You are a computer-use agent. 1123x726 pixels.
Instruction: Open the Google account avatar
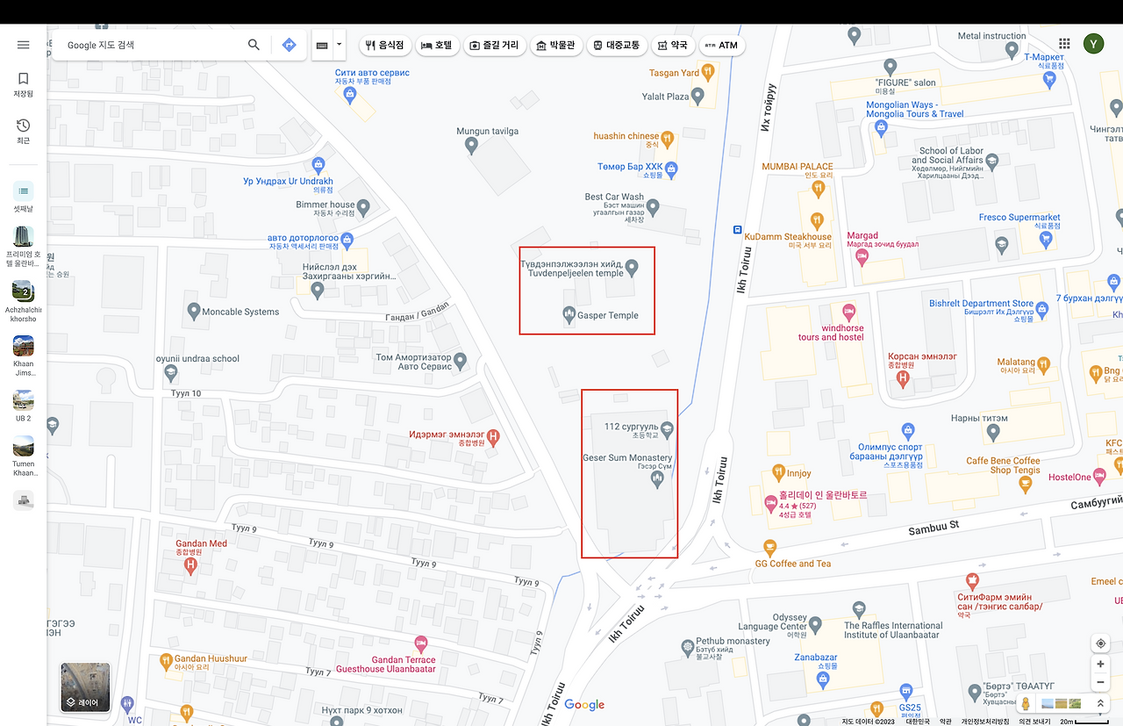pos(1093,43)
